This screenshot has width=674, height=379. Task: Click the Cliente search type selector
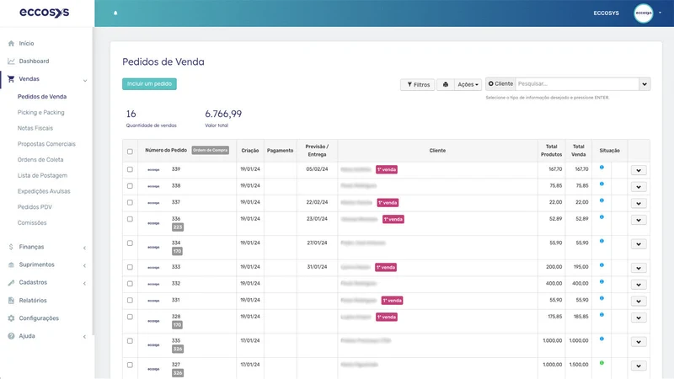pyautogui.click(x=500, y=83)
